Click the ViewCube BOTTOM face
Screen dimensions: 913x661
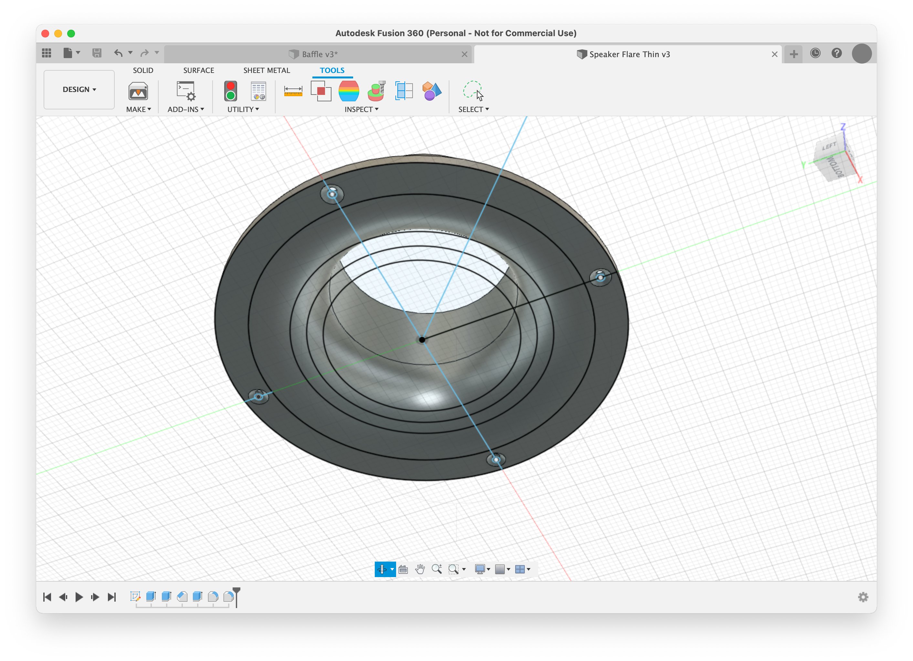835,167
